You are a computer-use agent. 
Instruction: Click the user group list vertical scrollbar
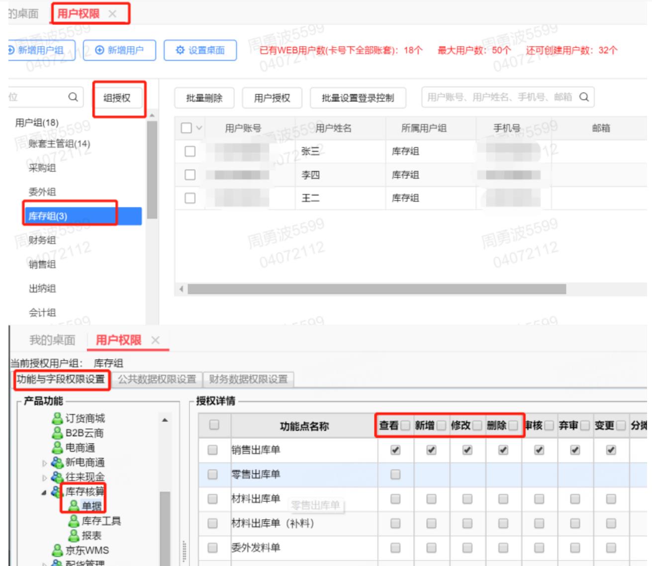point(152,169)
